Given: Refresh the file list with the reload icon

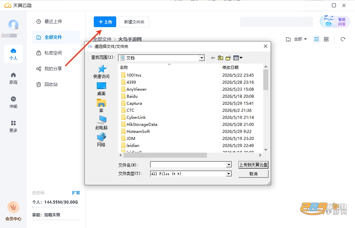Looking at the screenshot, I should 343,39.
